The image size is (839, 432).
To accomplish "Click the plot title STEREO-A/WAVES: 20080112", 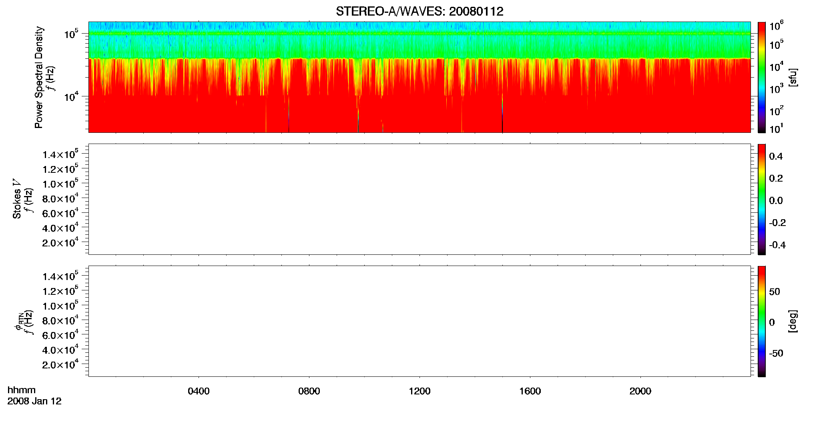I will (419, 12).
